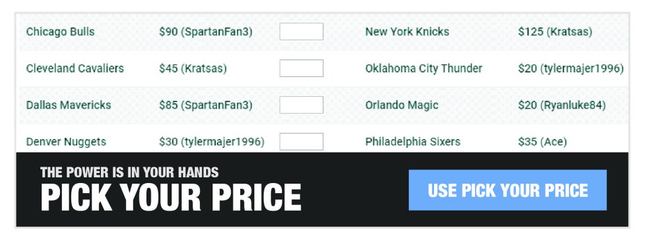Click the Chicago Bulls price input box
The image size is (646, 234).
pyautogui.click(x=302, y=31)
